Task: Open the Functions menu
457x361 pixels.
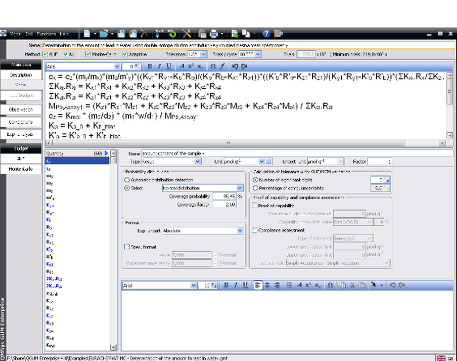Action: tap(46, 34)
